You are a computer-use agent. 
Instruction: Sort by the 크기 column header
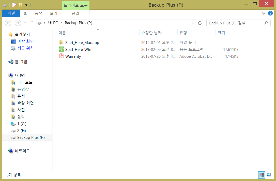221,33
